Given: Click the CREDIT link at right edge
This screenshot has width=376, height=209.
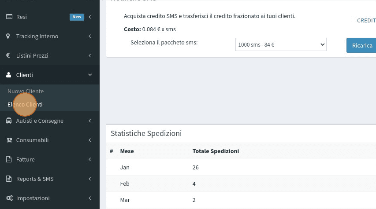Looking at the screenshot, I should pyautogui.click(x=366, y=21).
